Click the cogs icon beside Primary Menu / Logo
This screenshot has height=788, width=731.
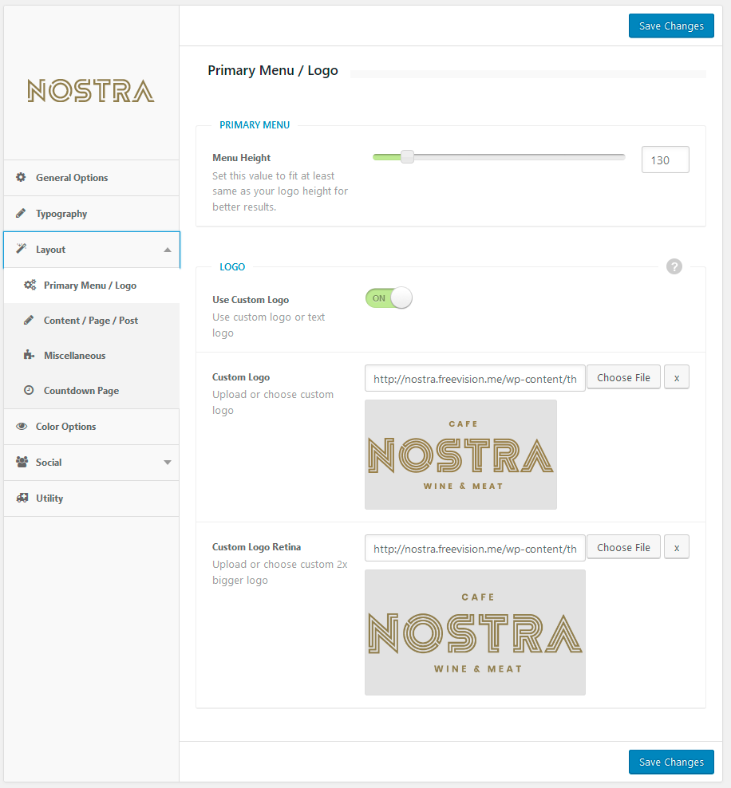click(x=30, y=285)
